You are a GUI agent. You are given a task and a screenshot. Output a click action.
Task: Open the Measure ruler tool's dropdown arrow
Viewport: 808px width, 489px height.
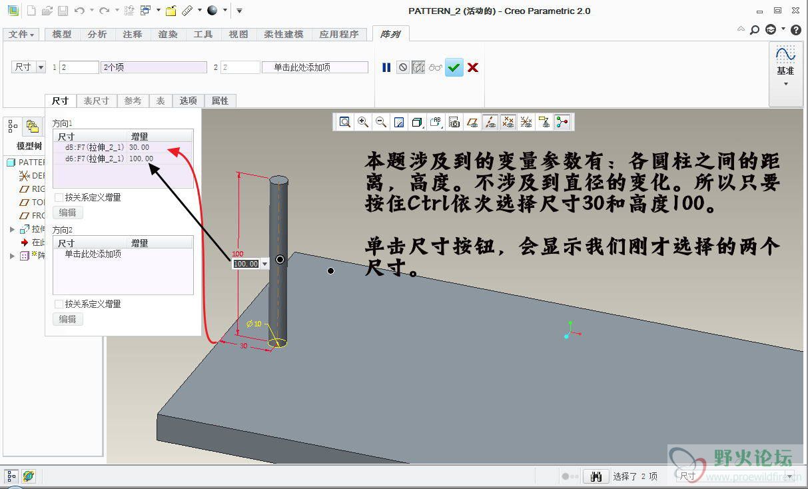click(x=200, y=11)
